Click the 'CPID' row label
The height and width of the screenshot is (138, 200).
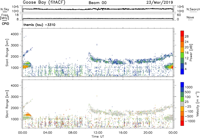click(5, 24)
